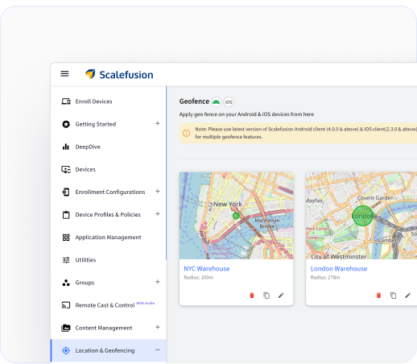Edit NYC Warehouse with pencil icon
The height and width of the screenshot is (364, 417).
281,296
